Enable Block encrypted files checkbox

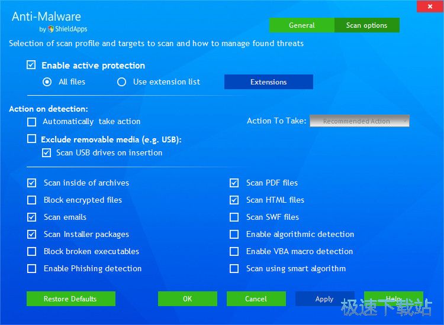pos(32,200)
